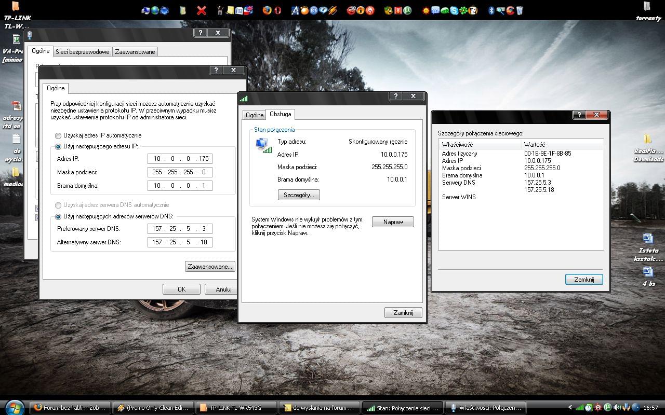Open the 'Zaawansowane' properties tab

pos(135,52)
